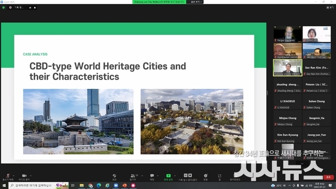Select OWHC woman video thumbnail

pos(317,34)
